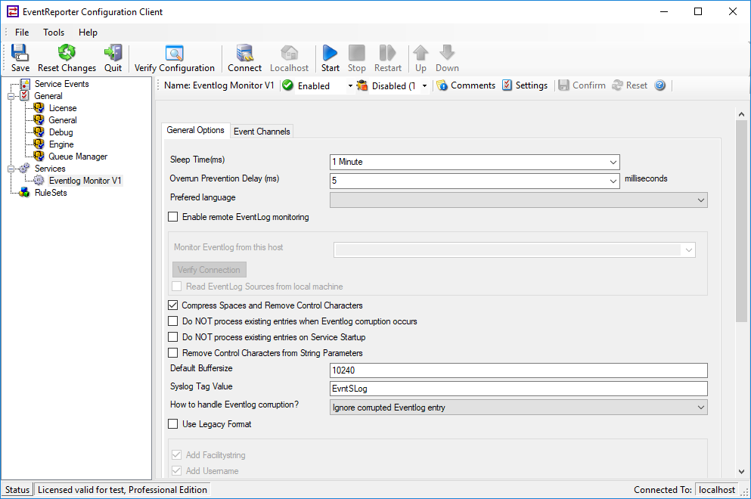Switch to the General Options tab
The height and width of the screenshot is (499, 751).
pyautogui.click(x=195, y=130)
